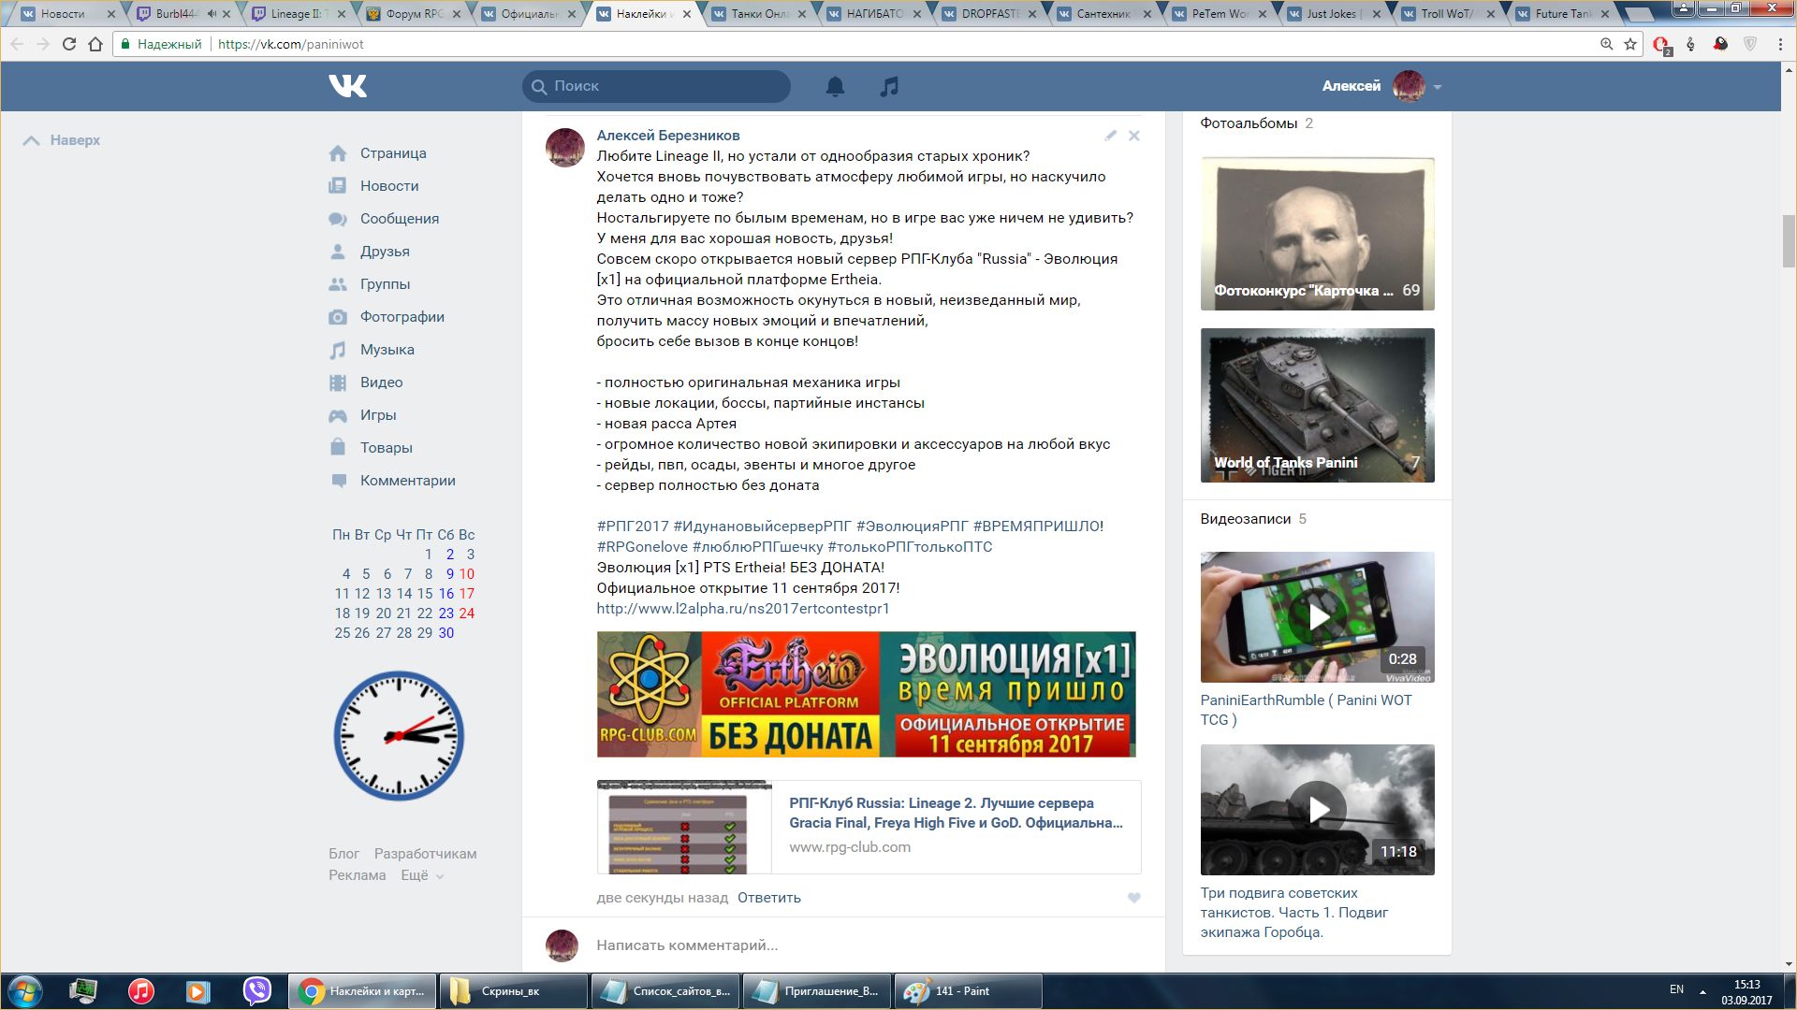This screenshot has width=1797, height=1010.
Task: Delete the comment with X icon
Action: (x=1134, y=136)
